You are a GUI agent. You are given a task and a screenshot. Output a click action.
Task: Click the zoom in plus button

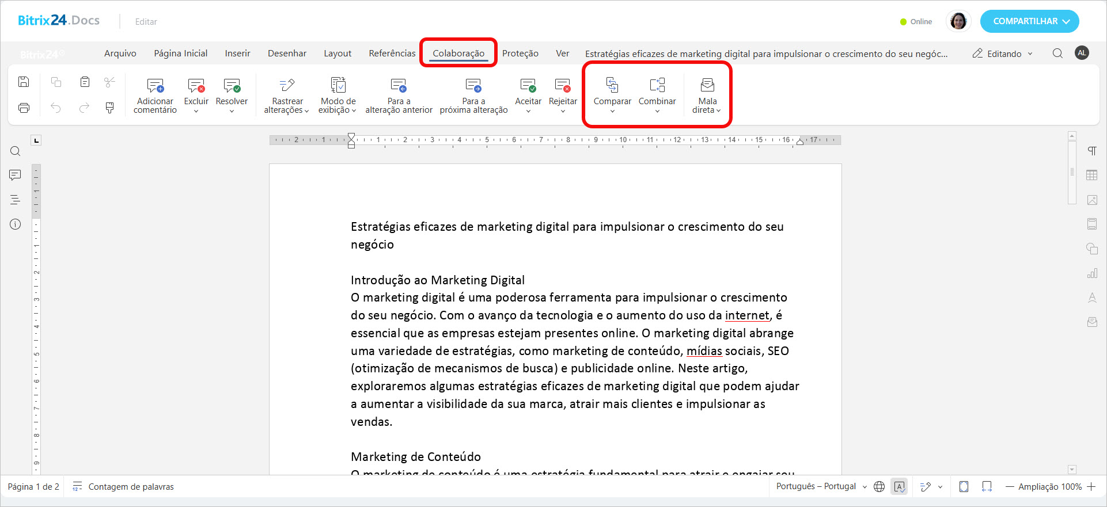pyautogui.click(x=1091, y=487)
